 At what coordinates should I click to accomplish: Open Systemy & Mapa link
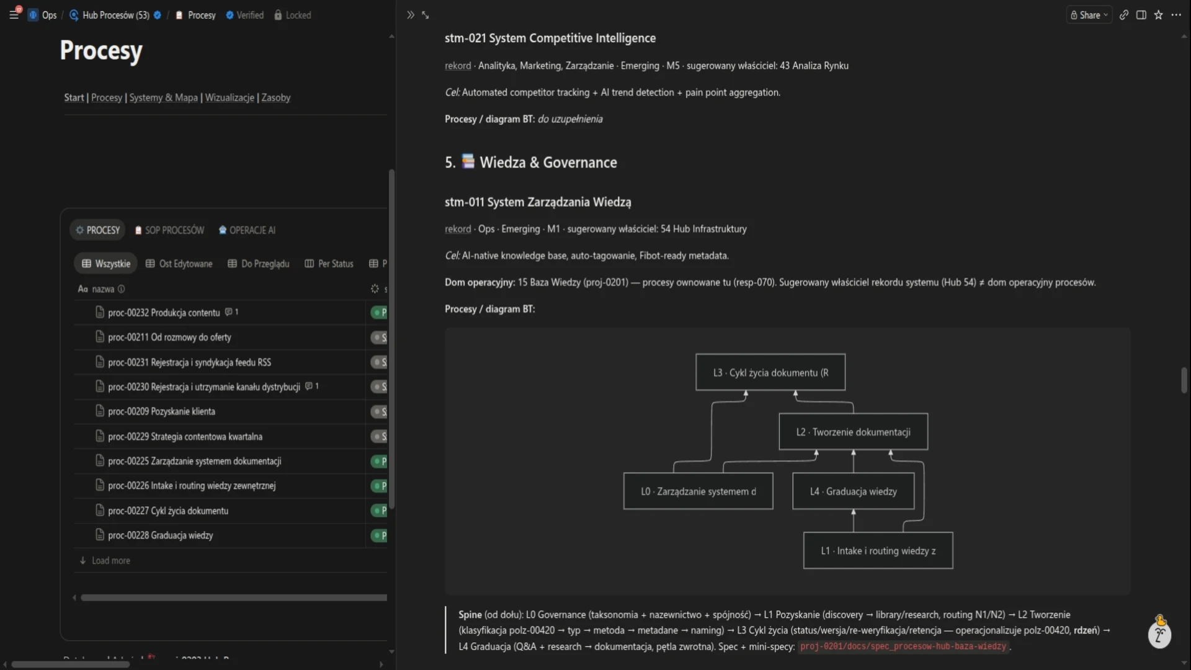[x=164, y=97]
